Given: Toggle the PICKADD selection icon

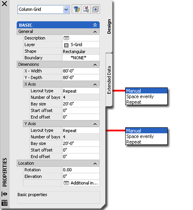Looking at the screenshot, I should point(95,9).
